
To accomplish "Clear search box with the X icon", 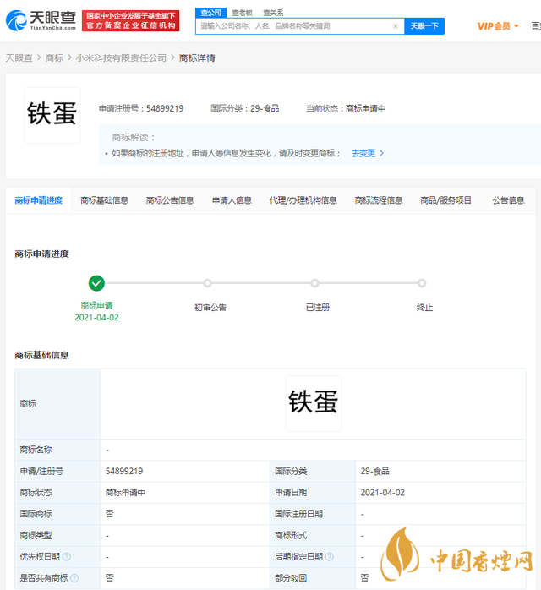I will pos(395,26).
